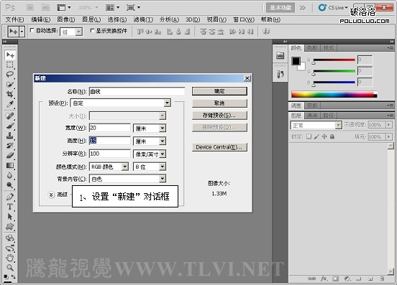This screenshot has width=397, height=285.
Task: Open the Image menu
Action: click(66, 19)
